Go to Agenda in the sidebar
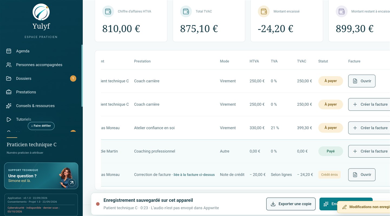Image resolution: width=390 pixels, height=216 pixels. [23, 51]
